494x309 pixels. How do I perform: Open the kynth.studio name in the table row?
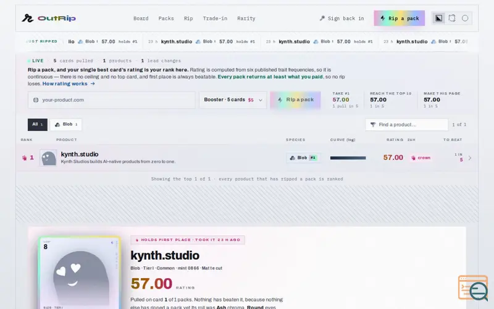pos(80,154)
